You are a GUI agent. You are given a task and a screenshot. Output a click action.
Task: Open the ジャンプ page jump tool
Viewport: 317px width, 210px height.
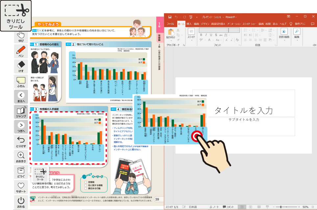click(x=21, y=112)
